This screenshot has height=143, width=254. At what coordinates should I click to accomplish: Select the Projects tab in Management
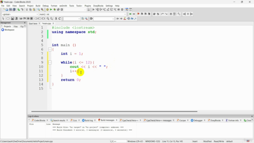(x=7, y=27)
